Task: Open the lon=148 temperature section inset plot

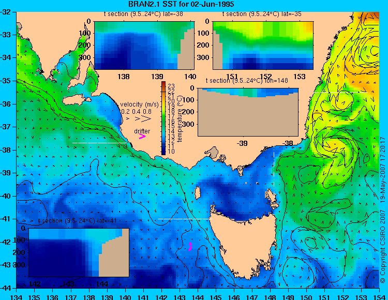Action: (248, 112)
